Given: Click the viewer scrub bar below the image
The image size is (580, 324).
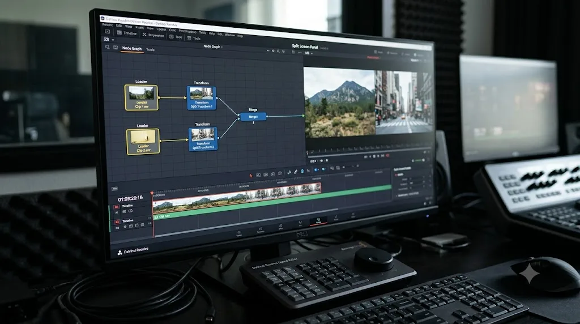Looking at the screenshot, I should point(369,152).
